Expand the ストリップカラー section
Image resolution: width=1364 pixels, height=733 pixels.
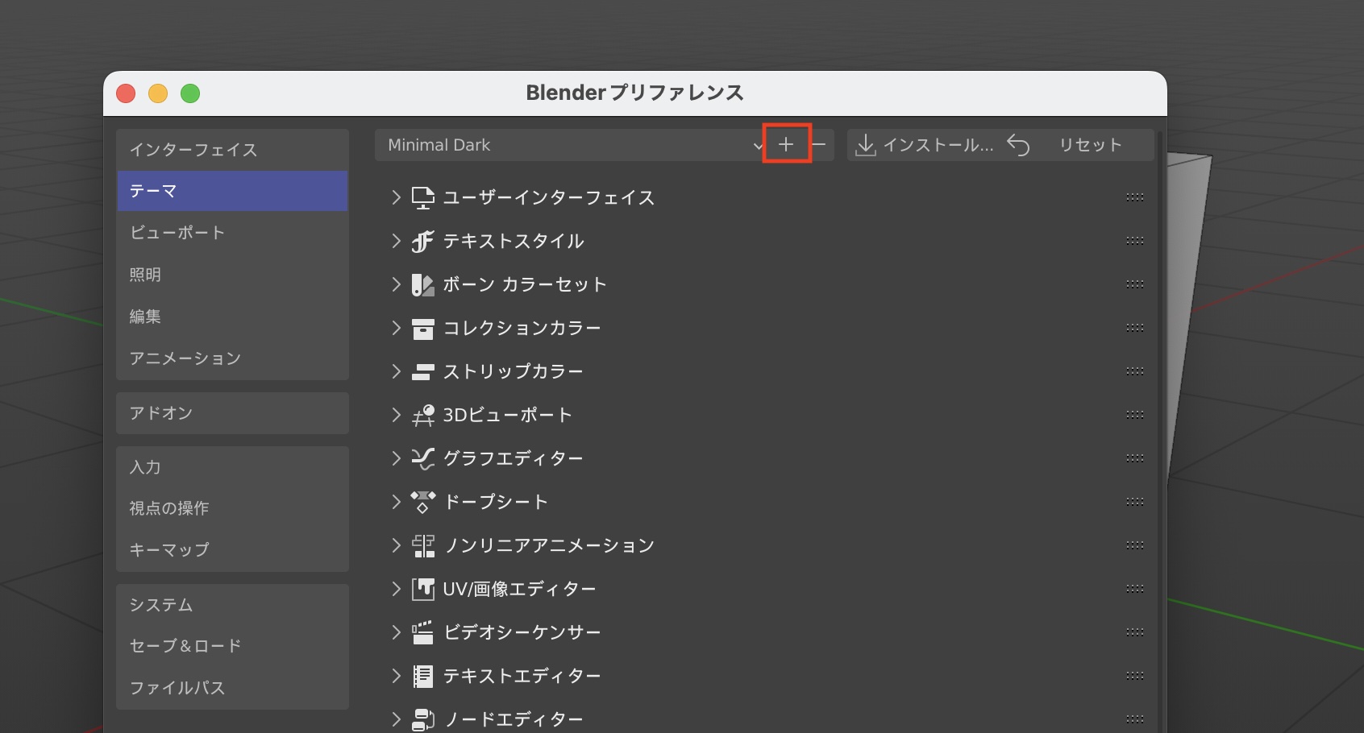396,371
